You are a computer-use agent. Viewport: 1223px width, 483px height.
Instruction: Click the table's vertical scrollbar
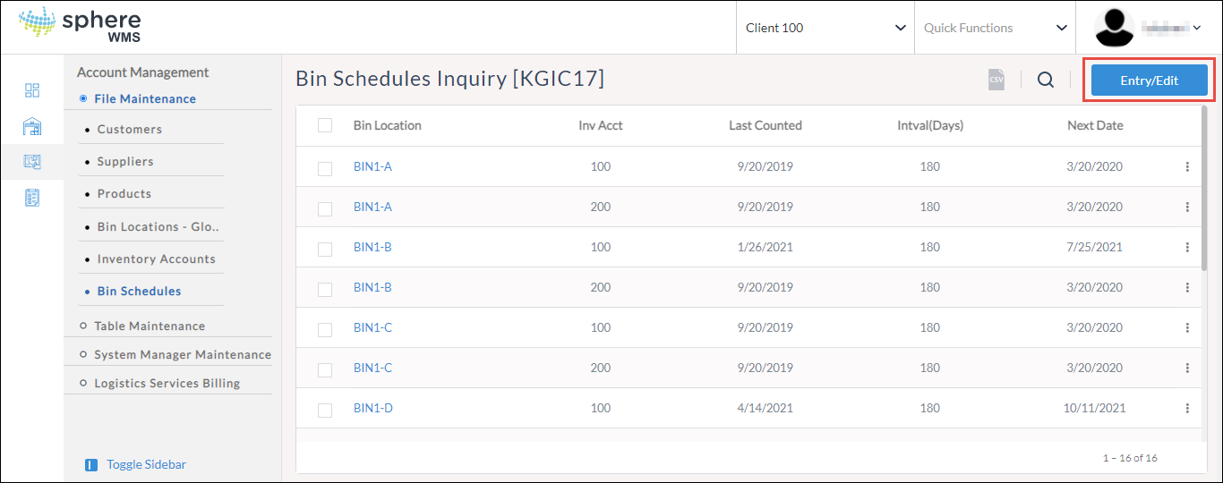(x=1204, y=188)
